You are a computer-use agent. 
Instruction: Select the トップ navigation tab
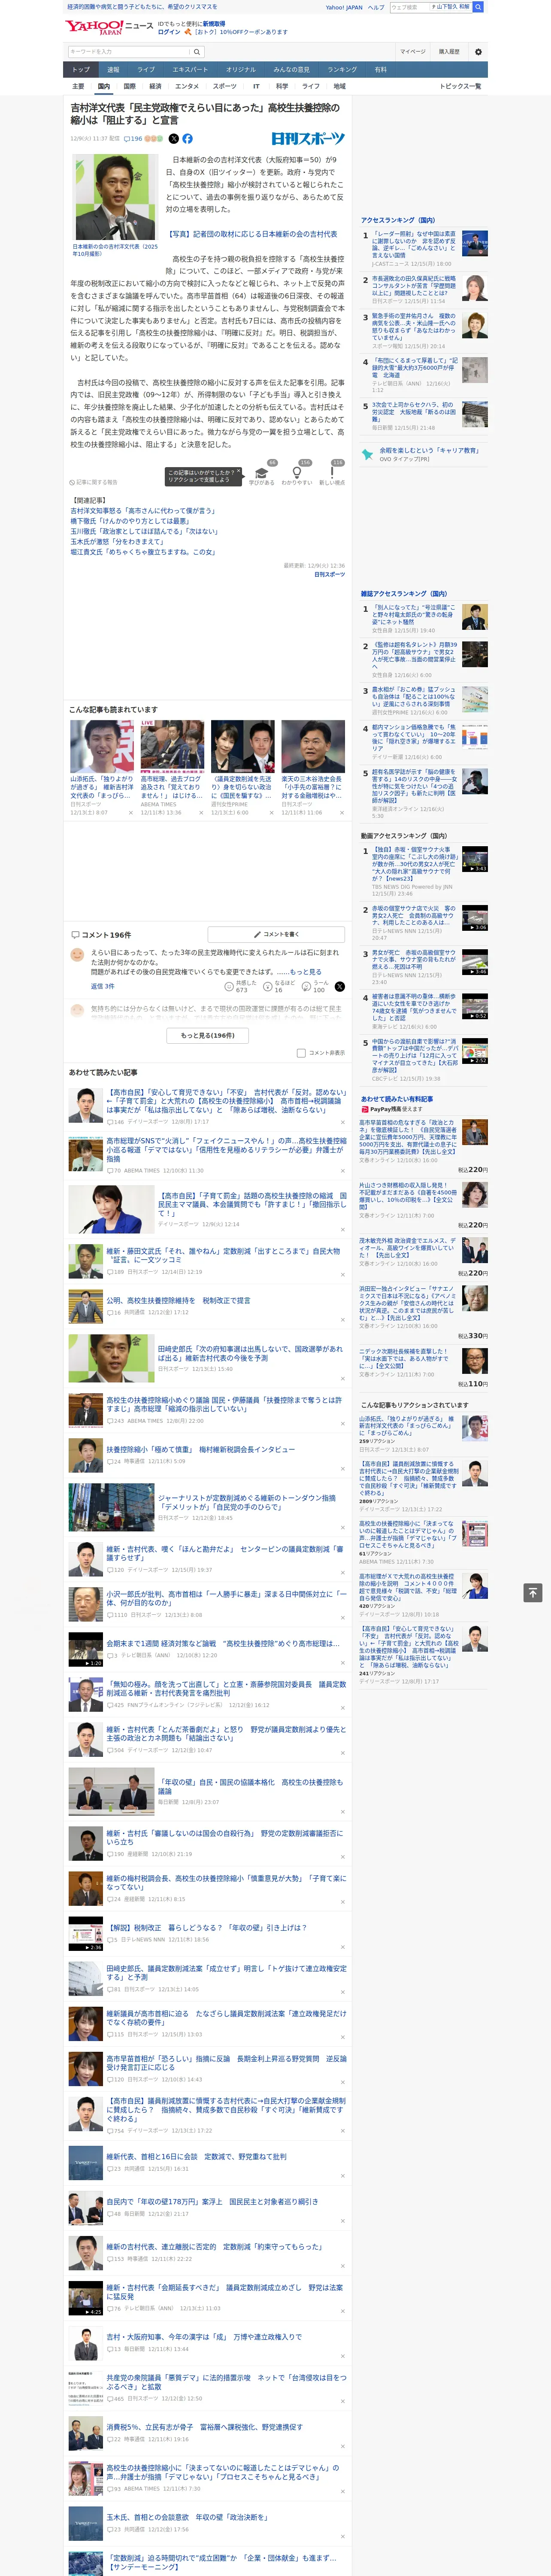click(x=81, y=69)
